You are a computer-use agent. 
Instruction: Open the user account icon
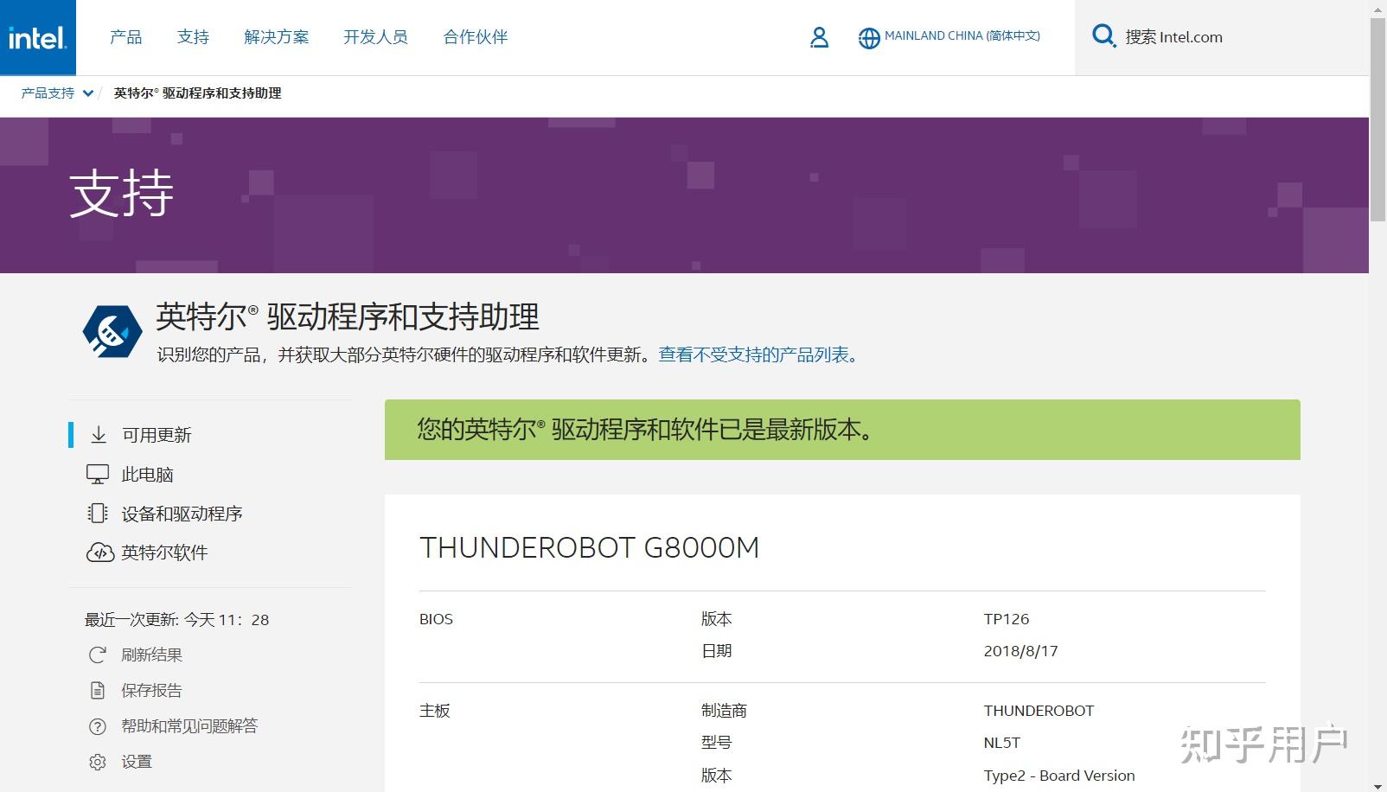819,37
